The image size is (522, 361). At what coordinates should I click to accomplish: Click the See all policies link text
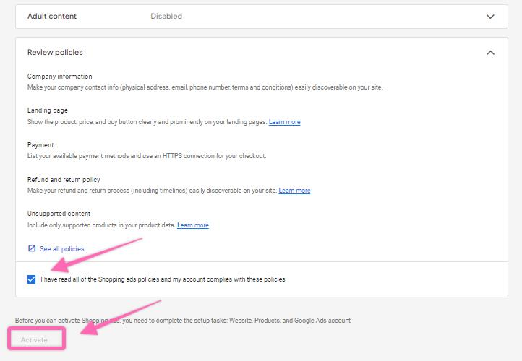[62, 249]
